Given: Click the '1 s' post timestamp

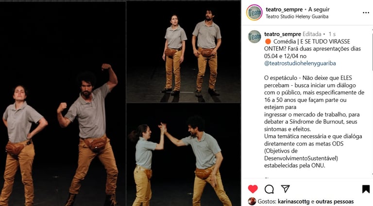Looking at the screenshot, I should (x=332, y=34).
